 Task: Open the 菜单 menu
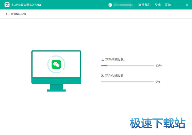(168, 5)
